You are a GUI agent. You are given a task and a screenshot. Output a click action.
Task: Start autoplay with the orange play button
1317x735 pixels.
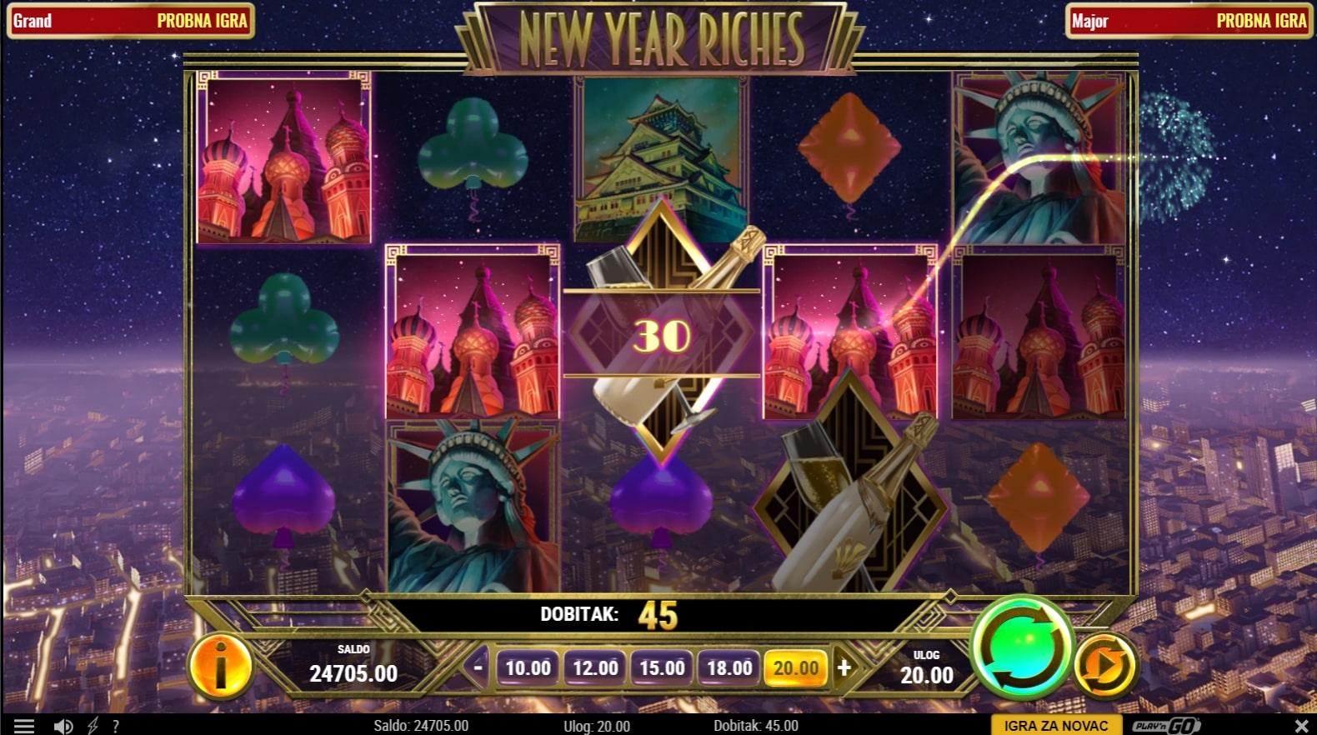(1105, 666)
